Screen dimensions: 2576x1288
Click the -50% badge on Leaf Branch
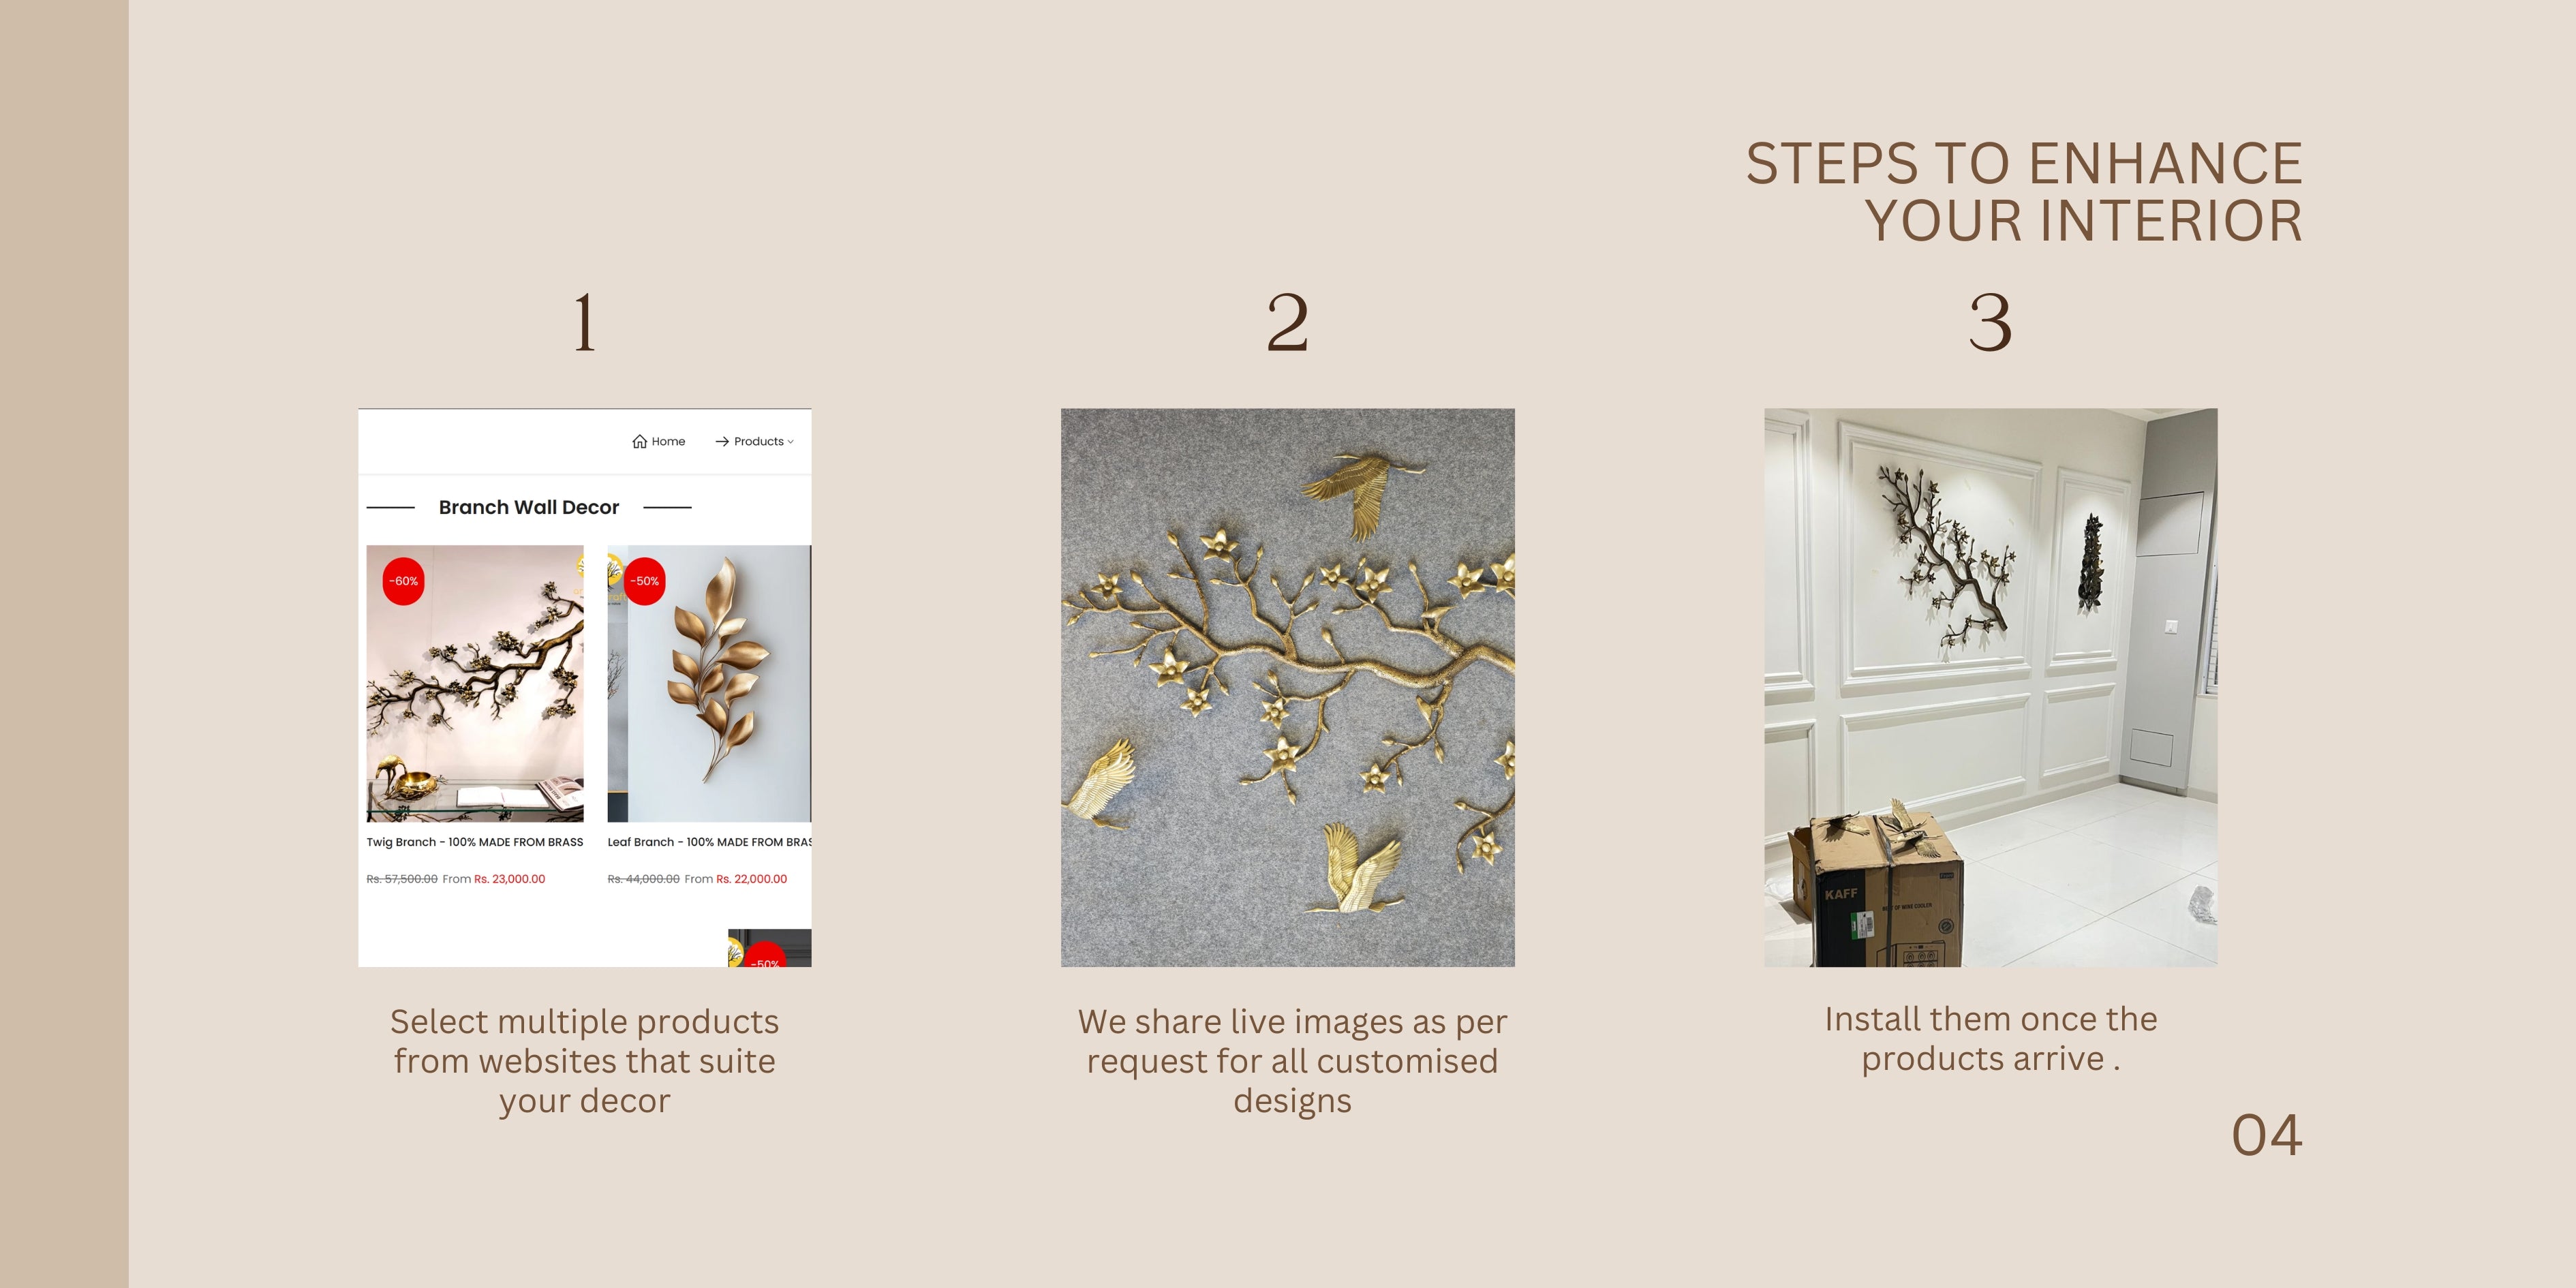point(645,581)
